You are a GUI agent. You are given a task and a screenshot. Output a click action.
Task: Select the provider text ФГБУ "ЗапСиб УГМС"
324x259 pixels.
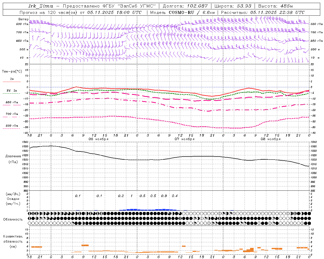(x=129, y=6)
